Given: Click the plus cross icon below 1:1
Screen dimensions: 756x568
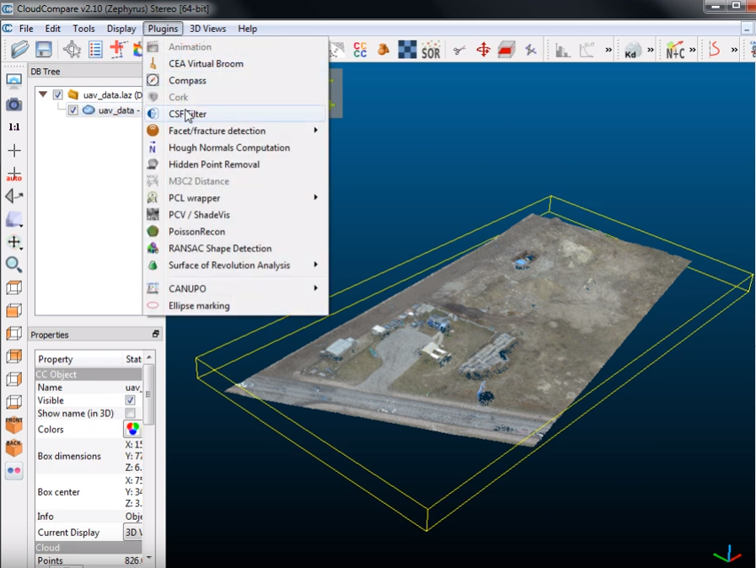Looking at the screenshot, I should (14, 151).
